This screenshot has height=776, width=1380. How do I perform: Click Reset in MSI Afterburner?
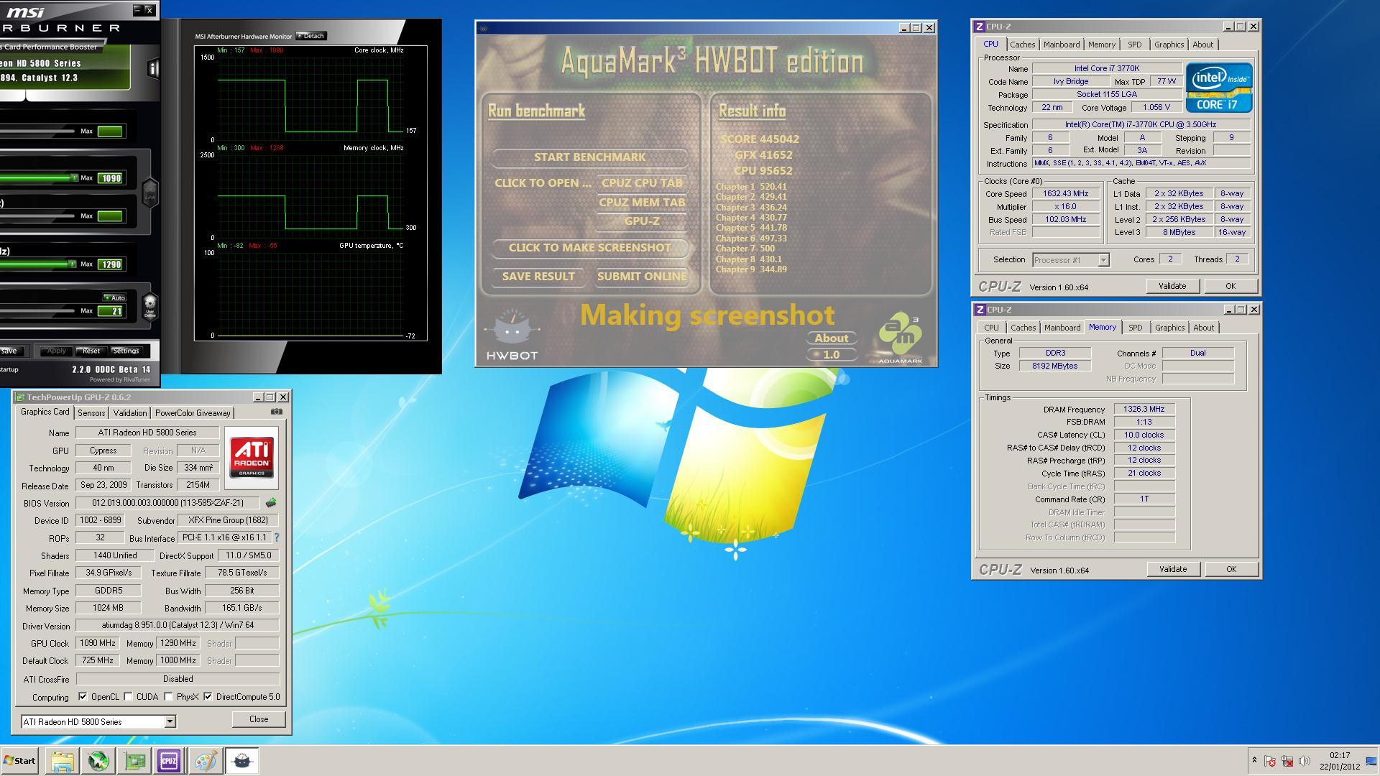click(91, 351)
